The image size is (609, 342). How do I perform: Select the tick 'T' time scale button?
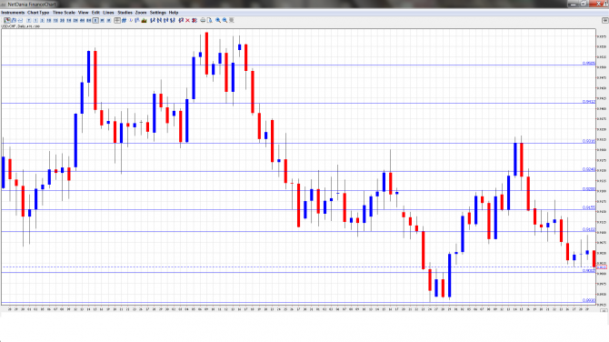(x=29, y=20)
